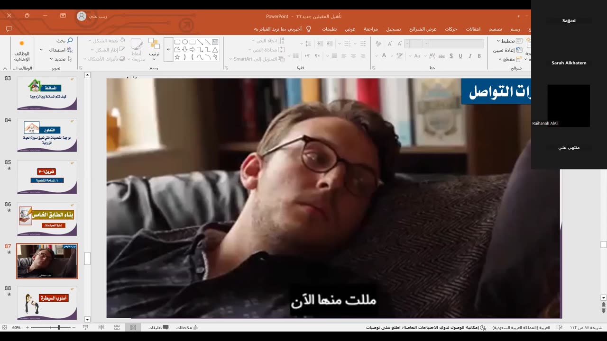
Task: Open Shape Outline (إطار الشكل) dropdown
Action: (x=107, y=50)
